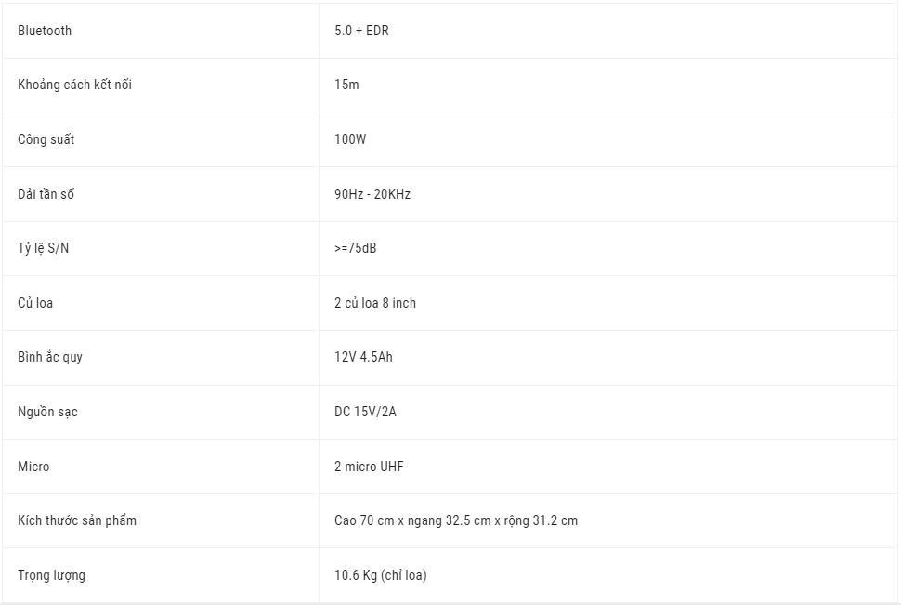Select the 90Hz - 20KHz value

(372, 194)
